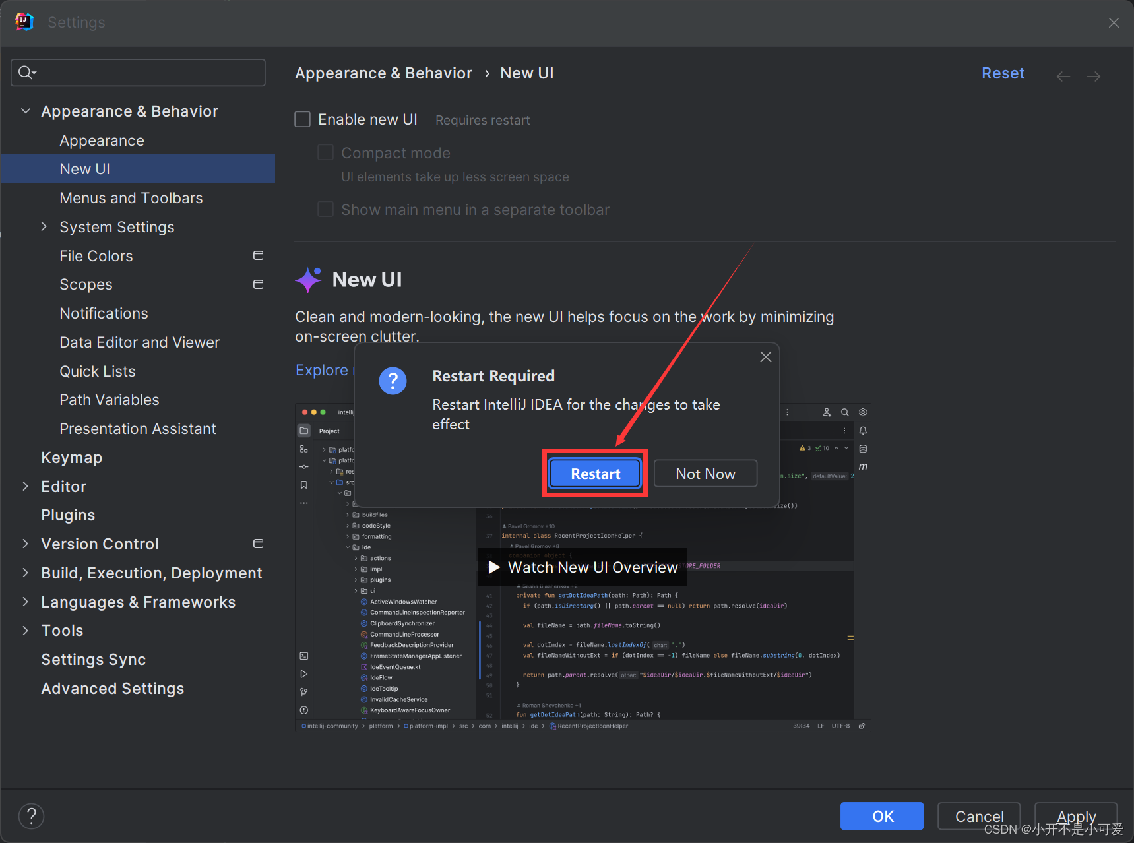Screen dimensions: 1134x843
Task: Click the preview's database icon
Action: pos(863,449)
